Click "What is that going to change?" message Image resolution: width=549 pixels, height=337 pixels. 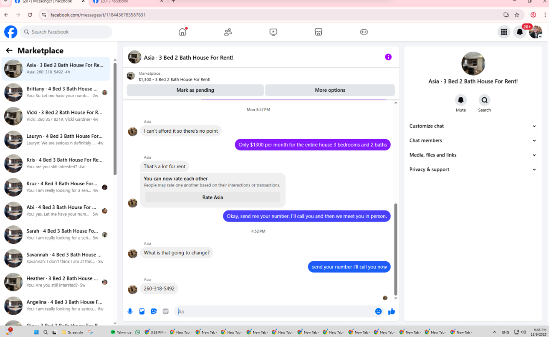coord(177,253)
